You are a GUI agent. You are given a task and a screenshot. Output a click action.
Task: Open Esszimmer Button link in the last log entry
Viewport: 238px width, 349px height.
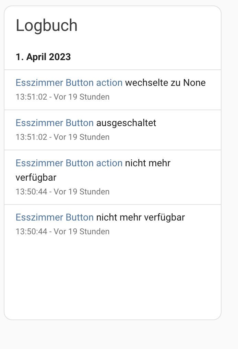[x=54, y=217]
